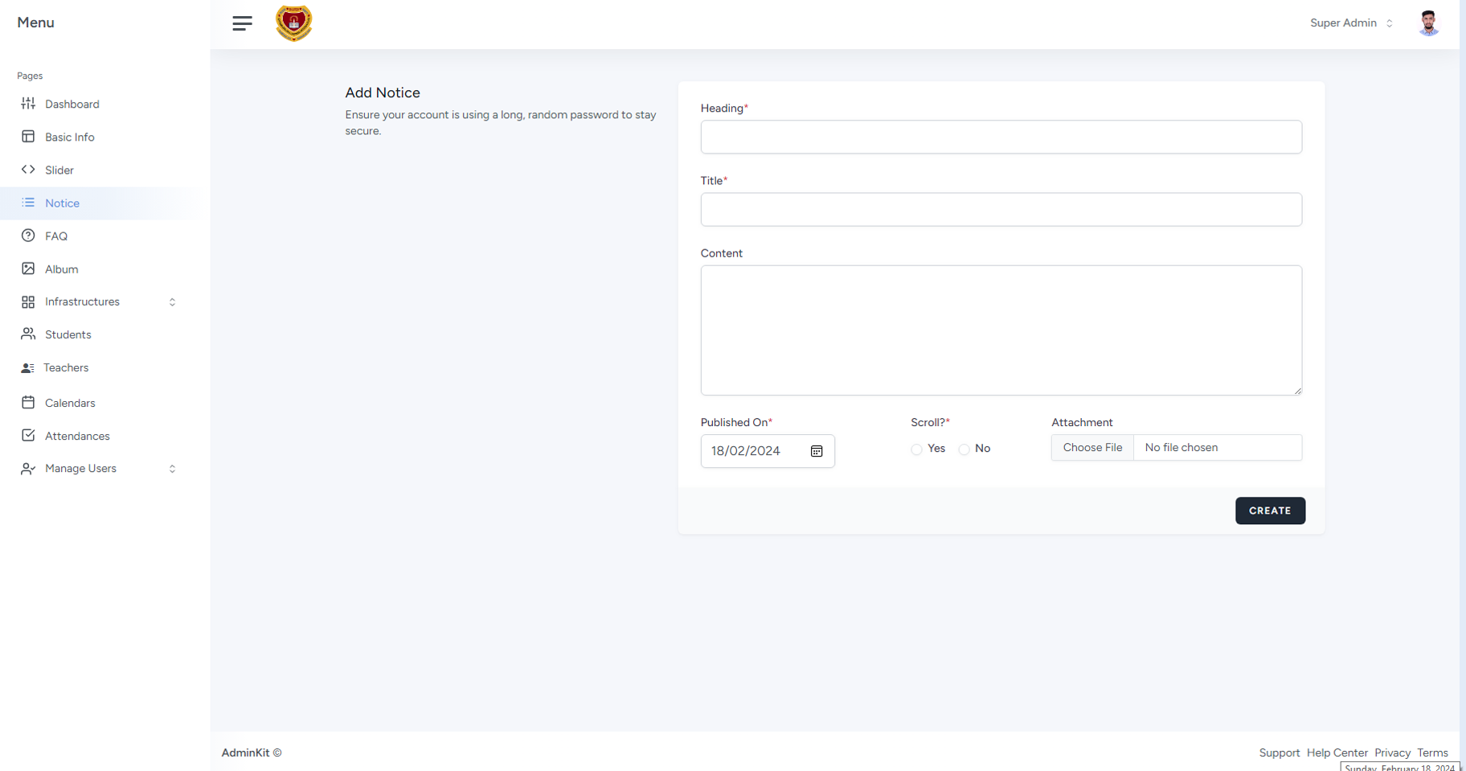Select No for Scroll option

[x=964, y=449]
